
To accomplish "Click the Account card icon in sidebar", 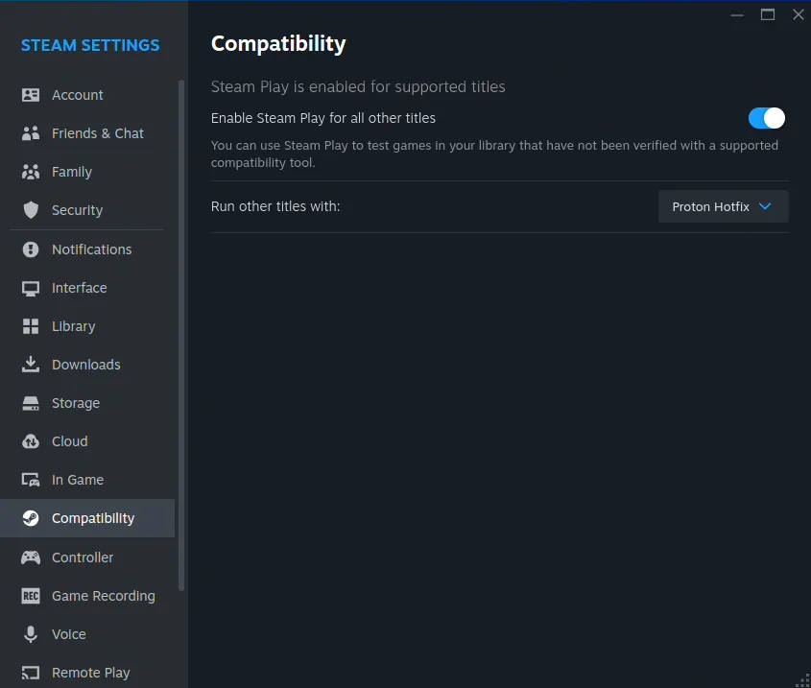I will pos(31,95).
